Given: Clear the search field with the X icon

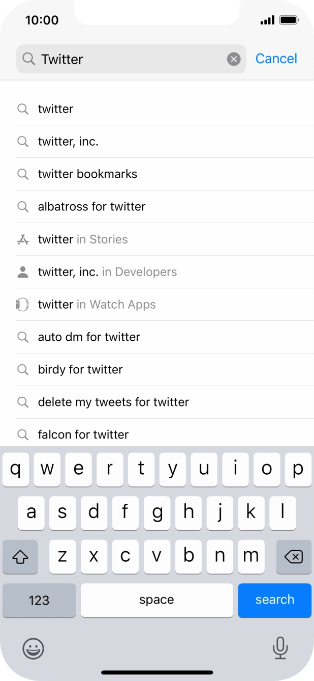Looking at the screenshot, I should click(233, 59).
